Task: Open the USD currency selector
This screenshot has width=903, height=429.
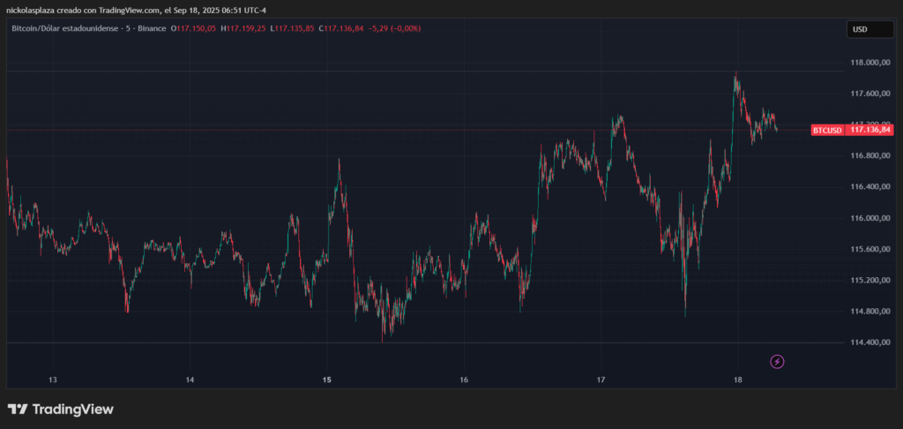Action: [x=867, y=29]
